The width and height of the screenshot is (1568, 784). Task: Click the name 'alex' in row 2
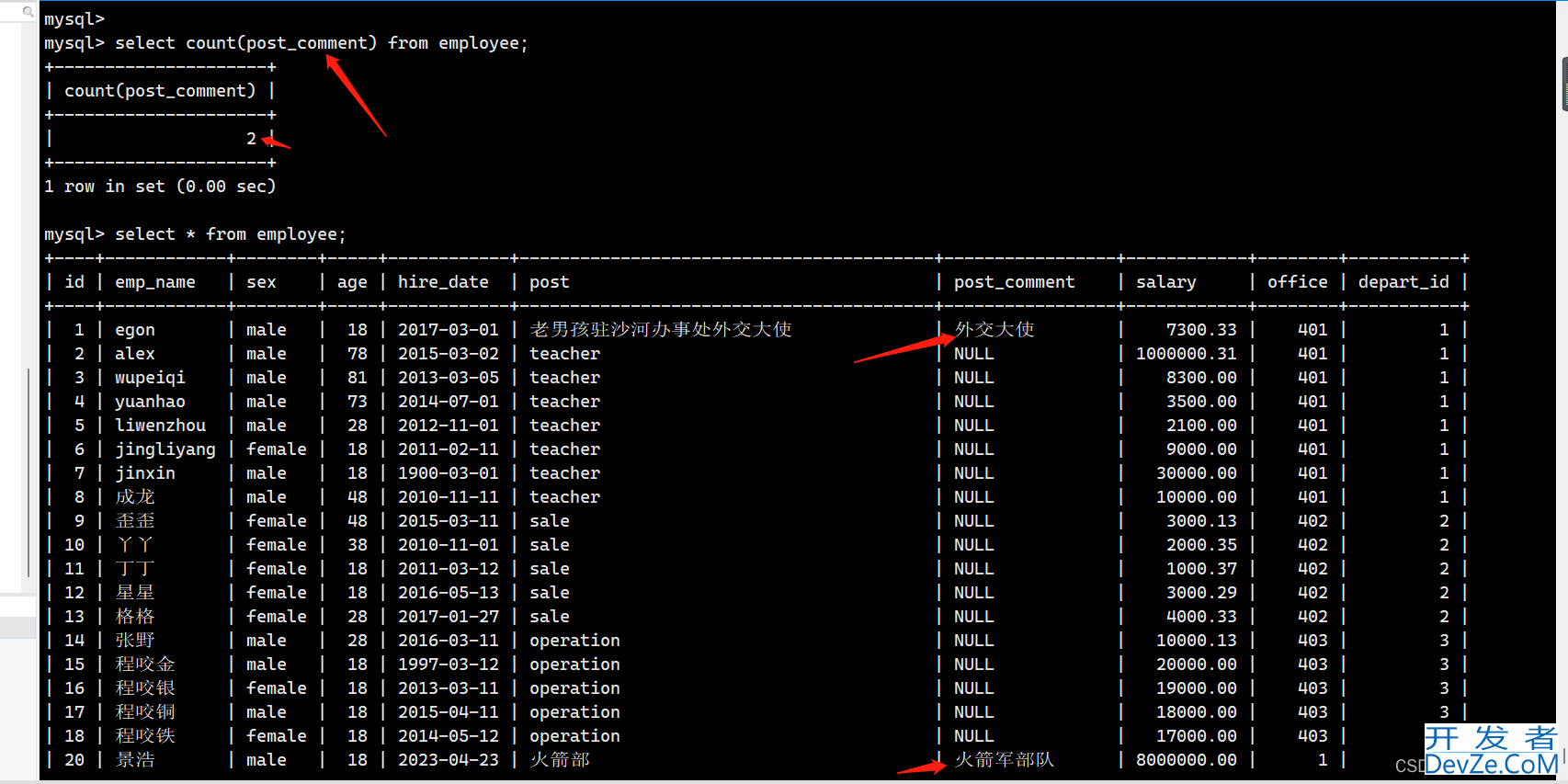click(135, 354)
